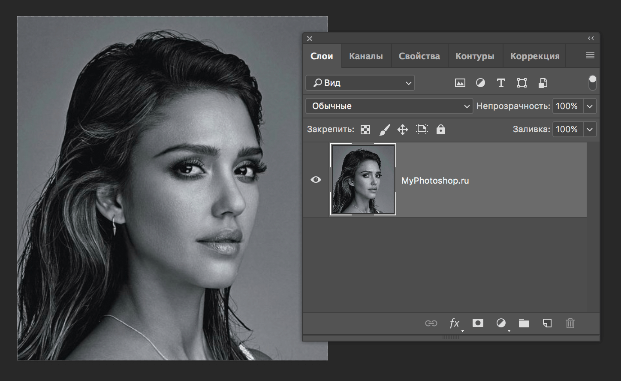Select the filter-by-adjustment-layers icon

click(480, 83)
